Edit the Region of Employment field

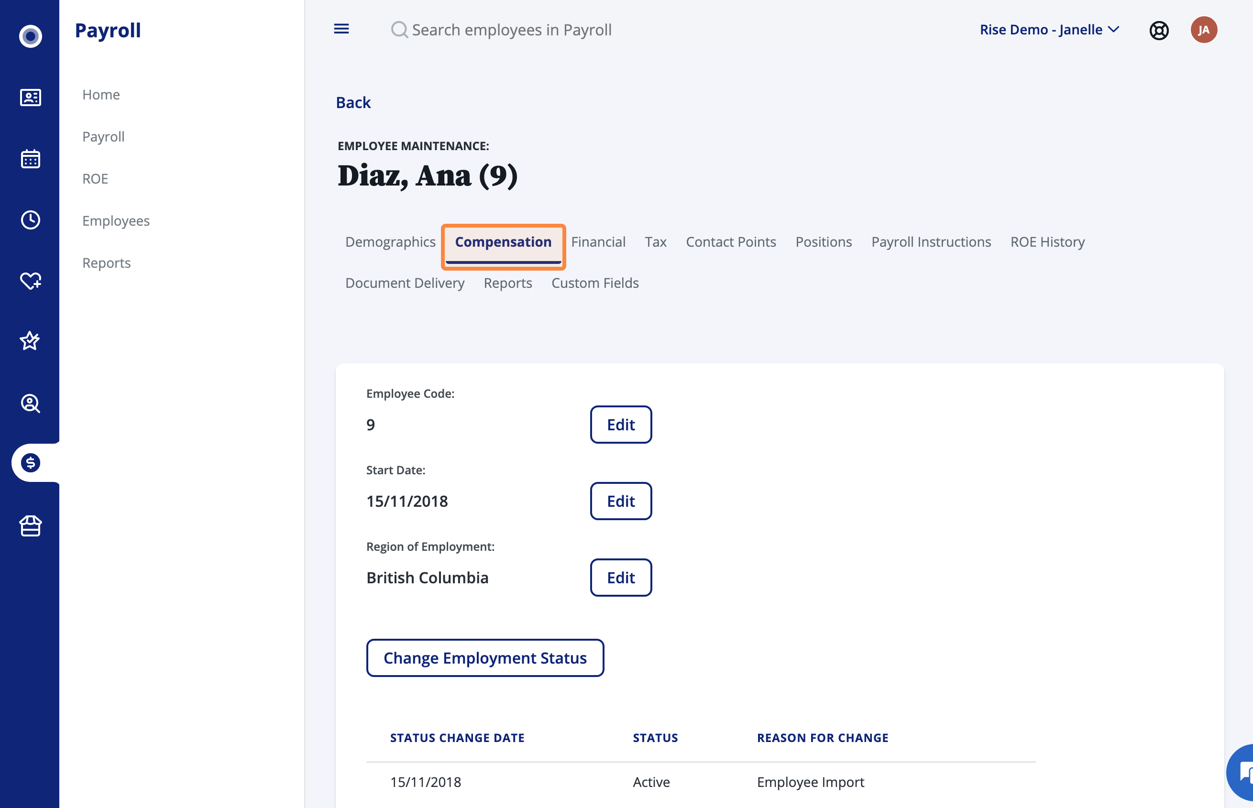point(619,576)
